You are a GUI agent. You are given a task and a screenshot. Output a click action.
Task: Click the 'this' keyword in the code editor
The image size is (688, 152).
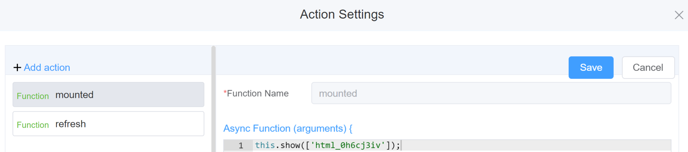pyautogui.click(x=265, y=146)
